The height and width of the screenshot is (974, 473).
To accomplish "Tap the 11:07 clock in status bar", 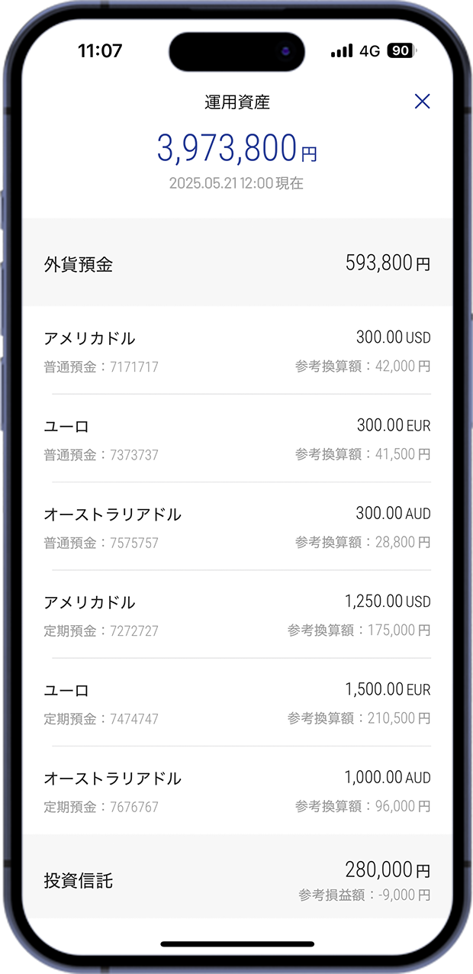I will (100, 51).
